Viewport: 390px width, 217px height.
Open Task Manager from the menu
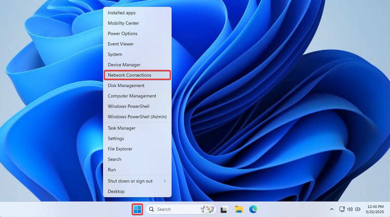[x=122, y=128]
